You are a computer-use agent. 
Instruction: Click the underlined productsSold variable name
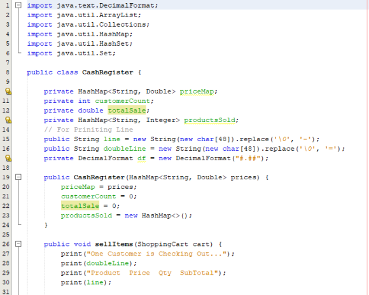pyautogui.click(x=210, y=120)
